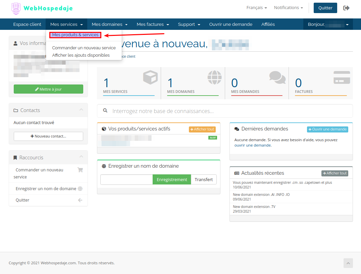The image size is (361, 274).
Task: Click the green Actif status badge
Action: (x=212, y=138)
